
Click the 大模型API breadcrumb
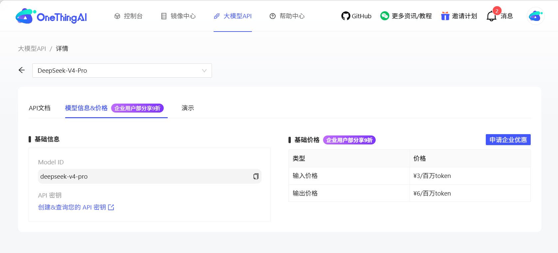[32, 48]
